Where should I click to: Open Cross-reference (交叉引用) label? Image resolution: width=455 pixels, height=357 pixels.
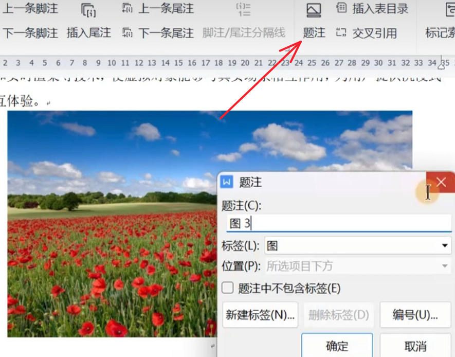[375, 33]
